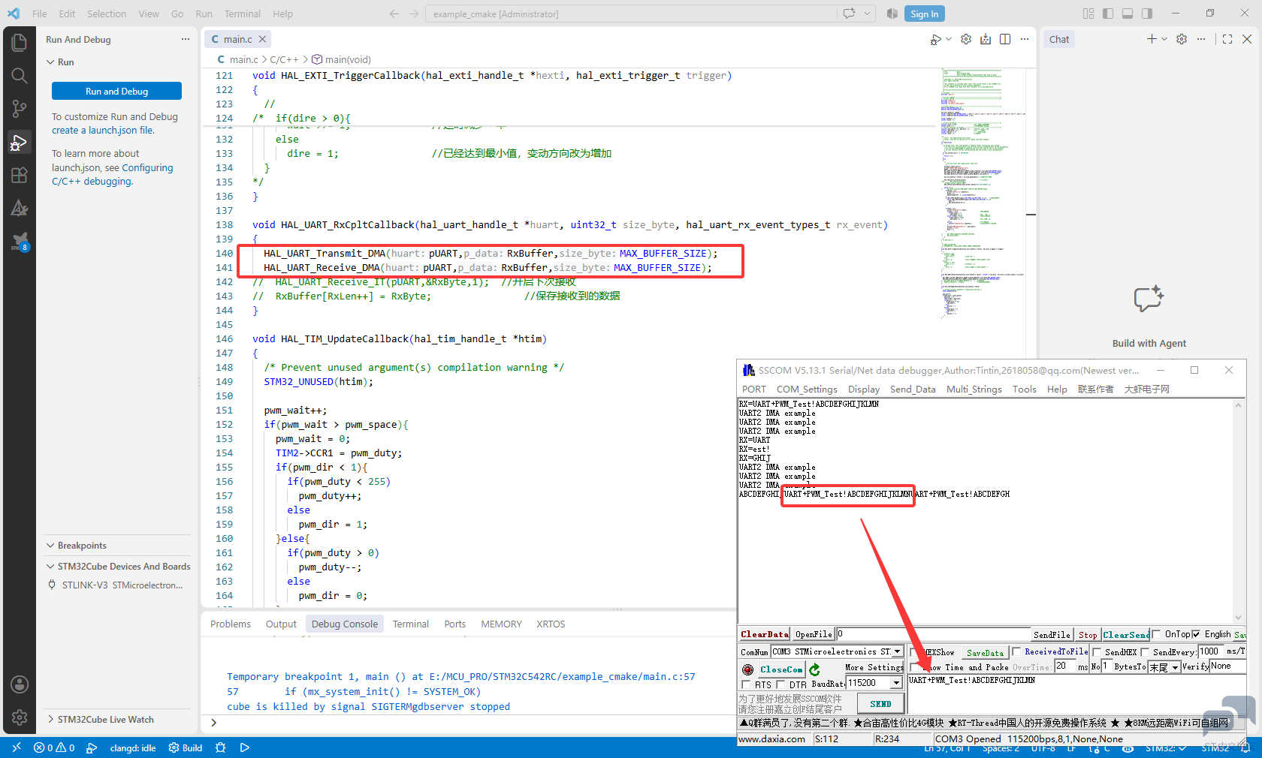Click the SEND button in SSCOM
This screenshot has width=1262, height=758.
click(880, 704)
